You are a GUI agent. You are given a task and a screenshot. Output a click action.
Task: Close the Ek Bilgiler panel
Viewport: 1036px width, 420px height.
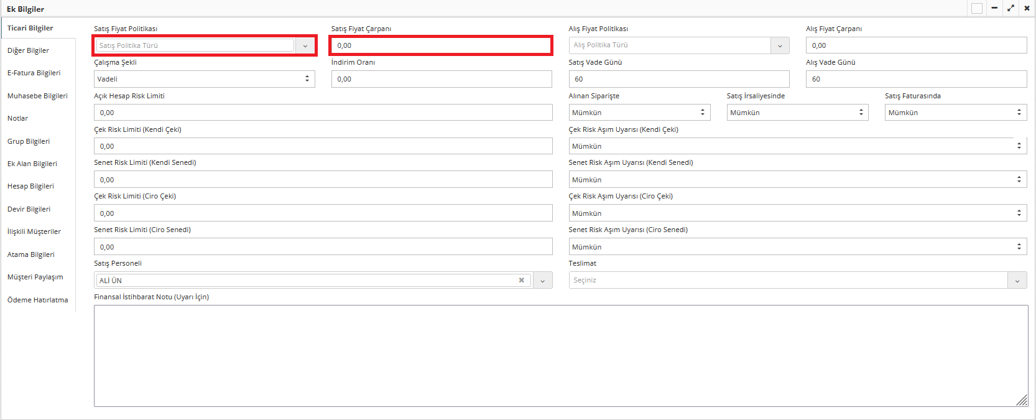[1027, 8]
